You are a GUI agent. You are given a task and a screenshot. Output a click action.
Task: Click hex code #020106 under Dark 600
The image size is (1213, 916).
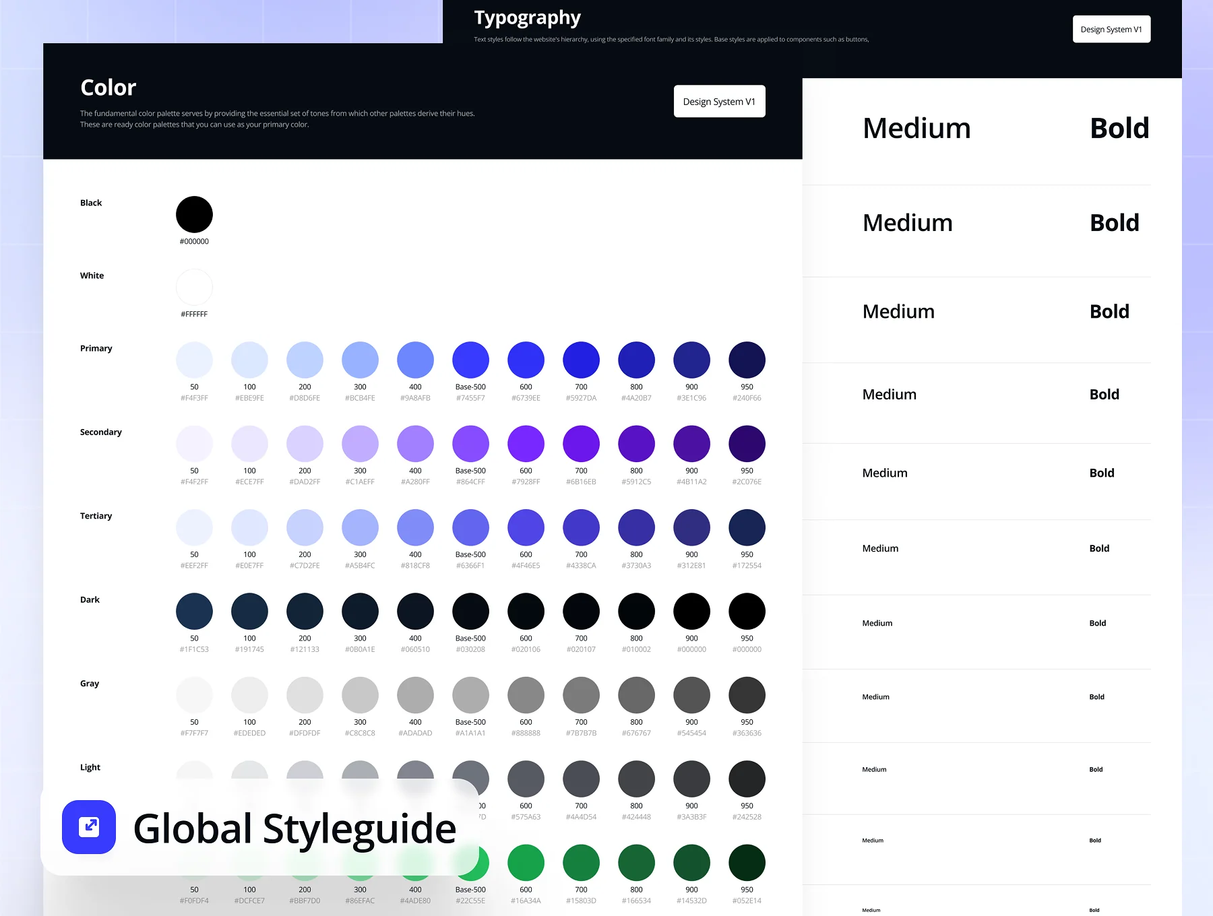click(526, 649)
